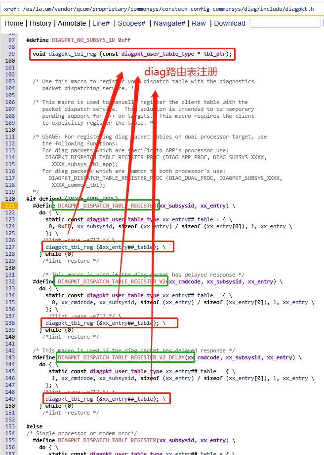Viewport: 324px width, 455px height.
Task: Select line number 153
Action: (10, 426)
